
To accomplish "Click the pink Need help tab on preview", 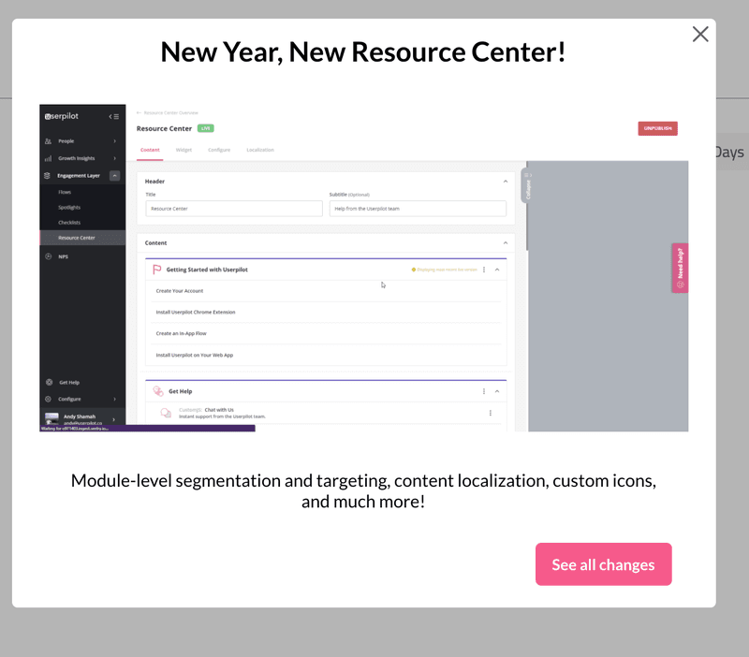I will coord(679,267).
